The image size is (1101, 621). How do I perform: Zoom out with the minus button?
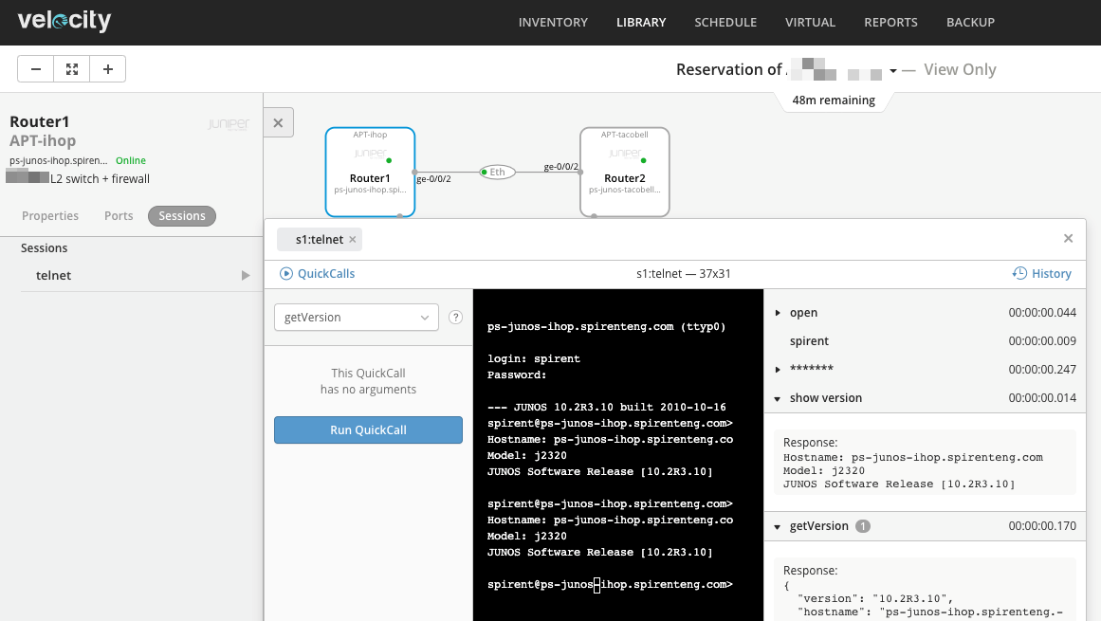[36, 69]
